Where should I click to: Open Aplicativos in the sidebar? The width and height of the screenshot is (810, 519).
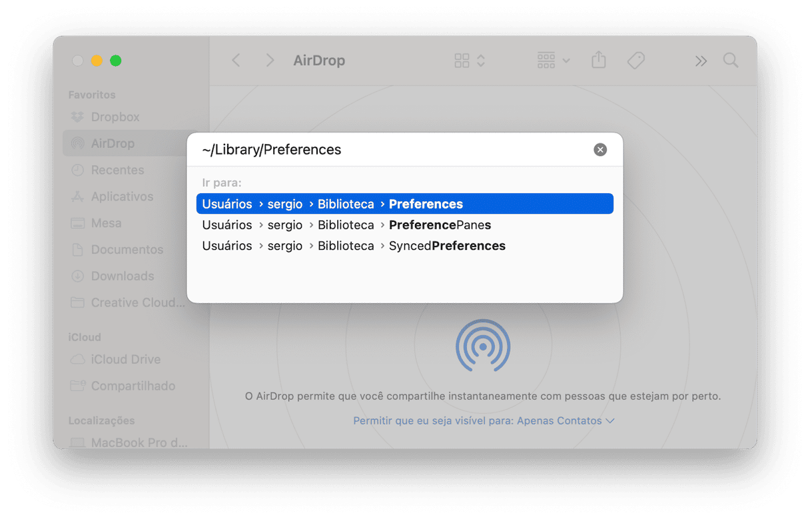pyautogui.click(x=112, y=197)
